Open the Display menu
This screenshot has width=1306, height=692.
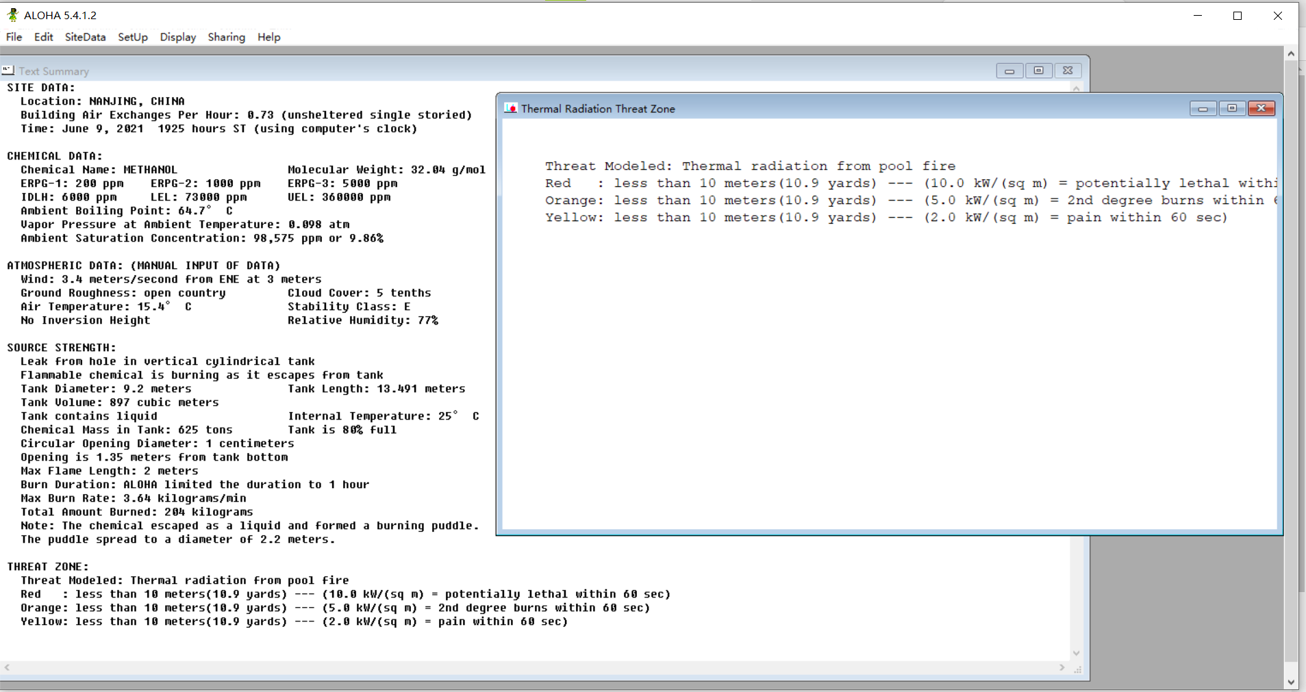click(x=178, y=37)
